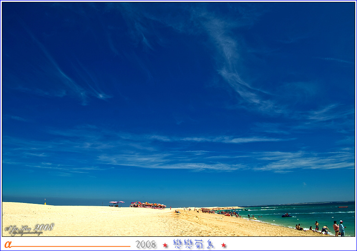Click the people sitting at the water's edge
Image resolution: width=357 pixels, height=251 pixels.
click(x=299, y=227)
